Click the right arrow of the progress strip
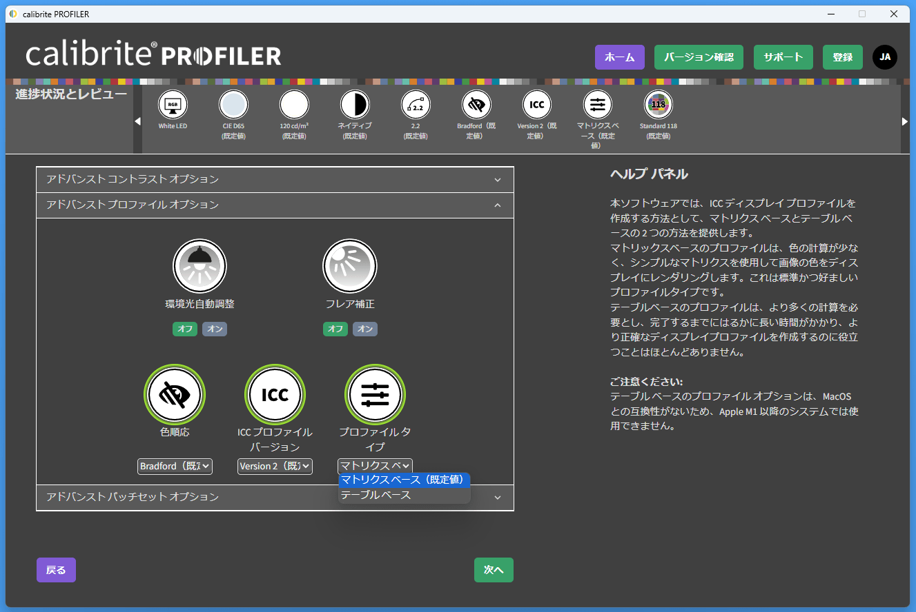 click(905, 121)
